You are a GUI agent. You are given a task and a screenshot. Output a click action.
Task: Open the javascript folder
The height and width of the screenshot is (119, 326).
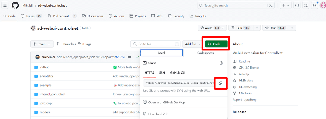[46, 103]
